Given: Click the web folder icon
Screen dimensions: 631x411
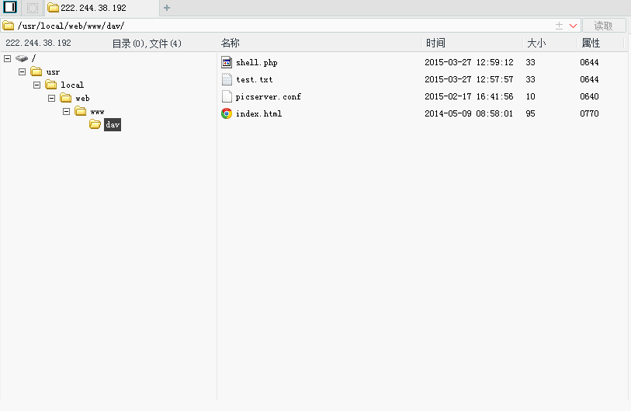Looking at the screenshot, I should 66,98.
